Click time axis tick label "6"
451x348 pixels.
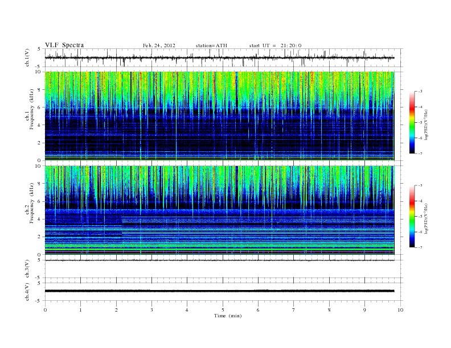point(258,310)
